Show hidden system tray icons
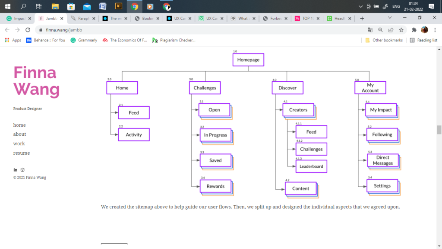The height and width of the screenshot is (249, 442). 361,6
